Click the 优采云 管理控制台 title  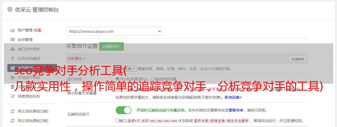(37, 10)
